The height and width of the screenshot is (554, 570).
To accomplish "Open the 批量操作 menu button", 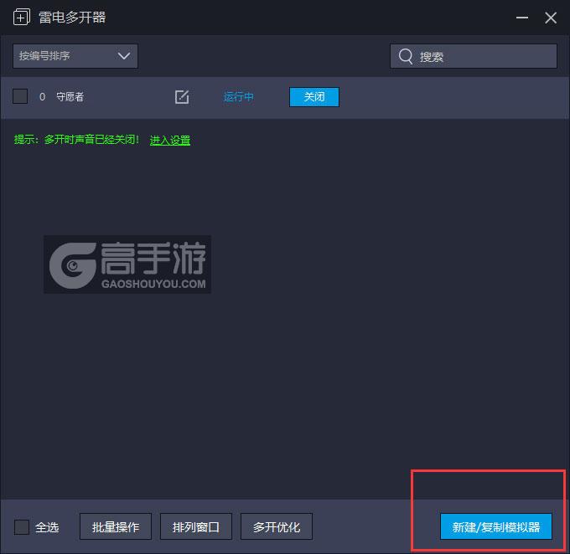I will (x=116, y=526).
